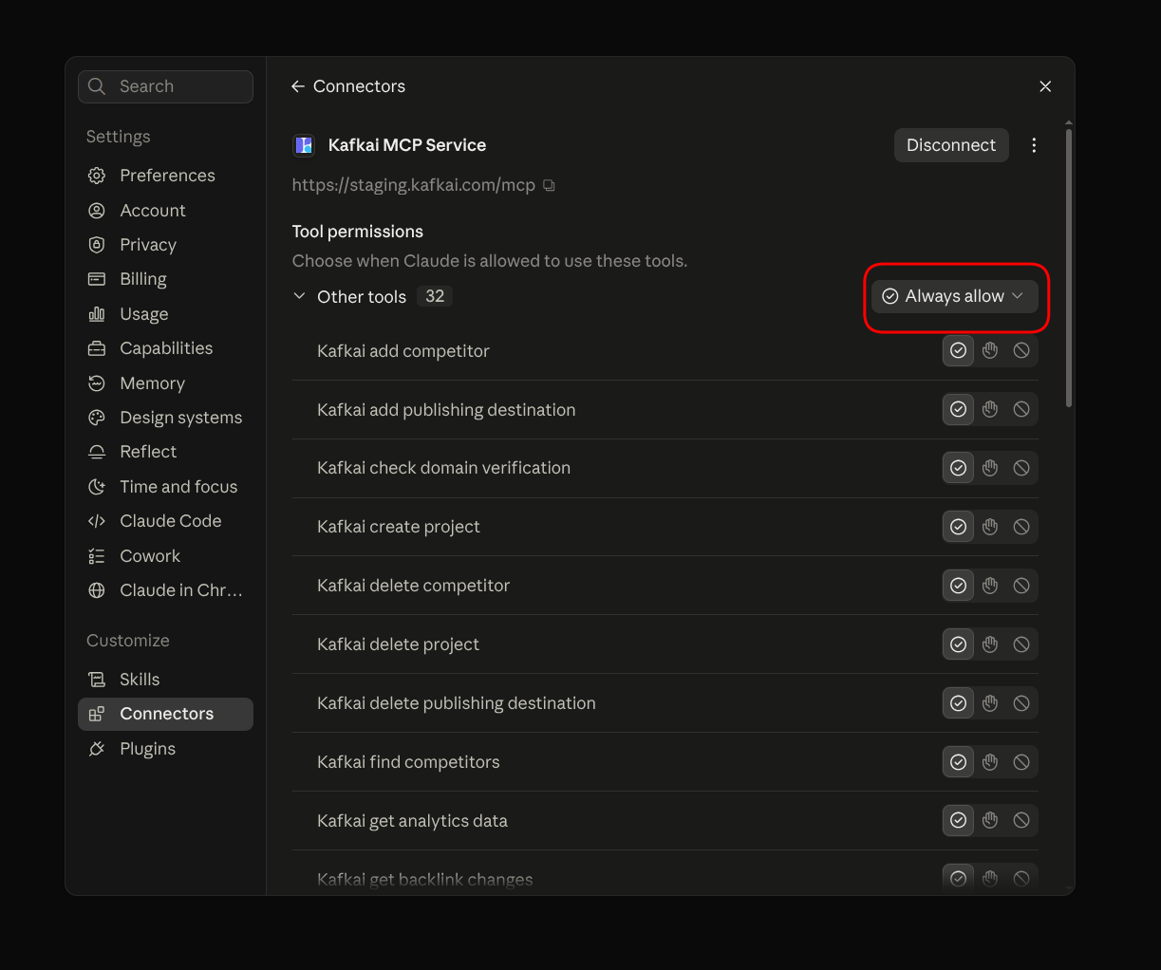The image size is (1161, 970).
Task: Open Claude Code settings
Action: click(165, 521)
